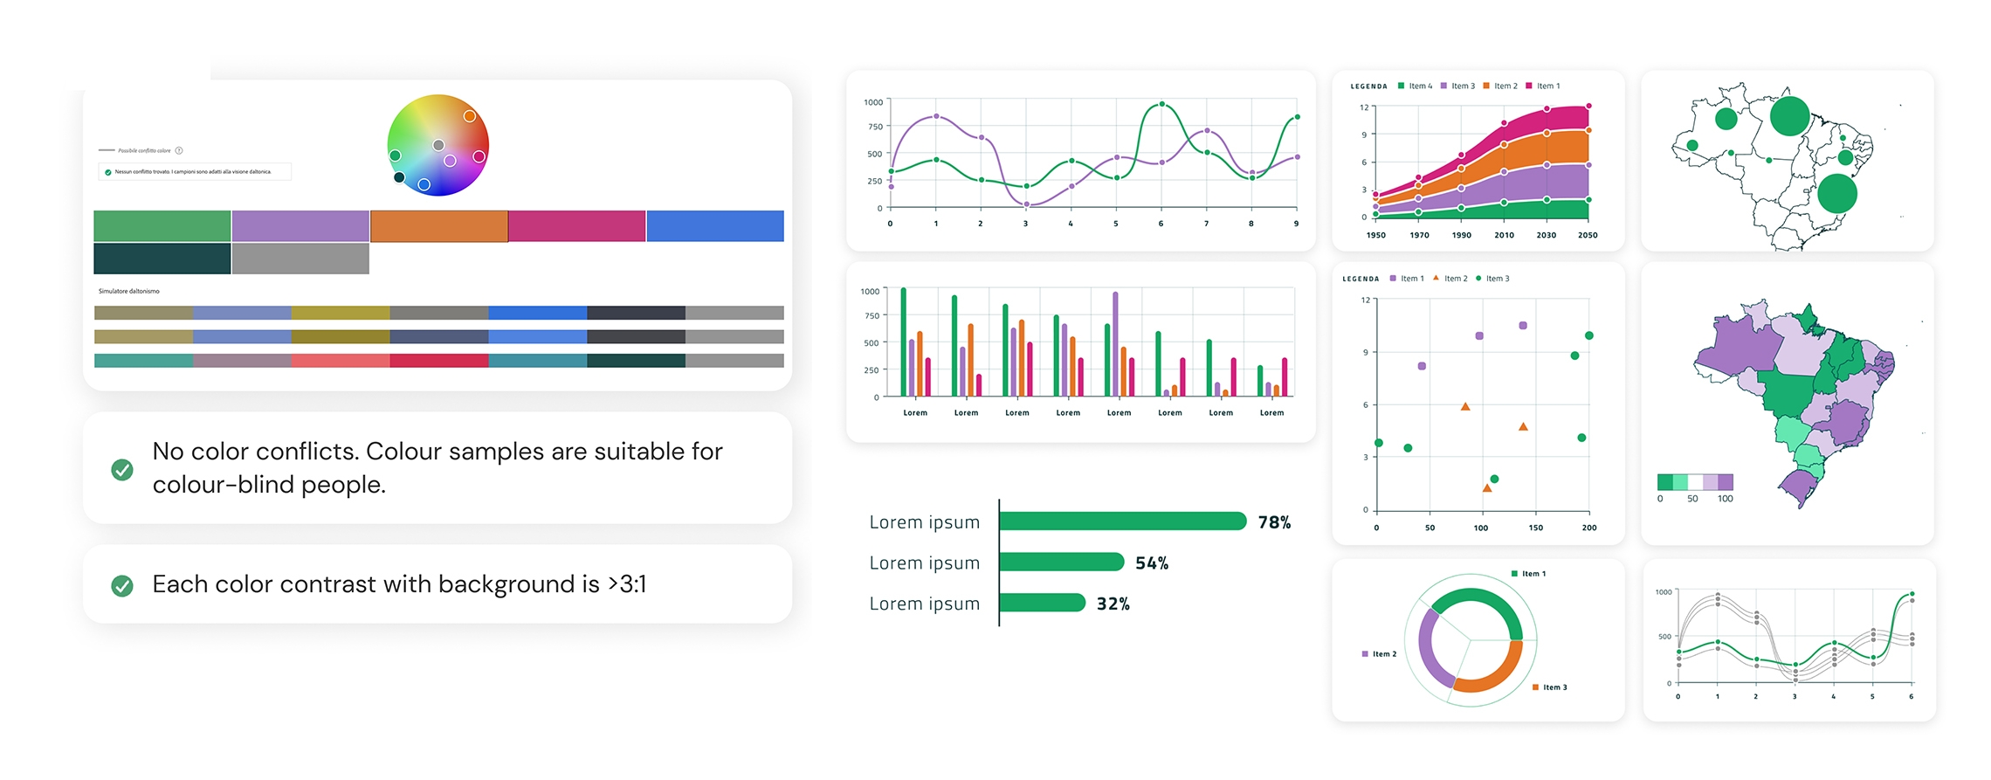Image resolution: width=1991 pixels, height=780 pixels.
Task: Click the Simulatore daltonismo label
Action: tap(129, 291)
